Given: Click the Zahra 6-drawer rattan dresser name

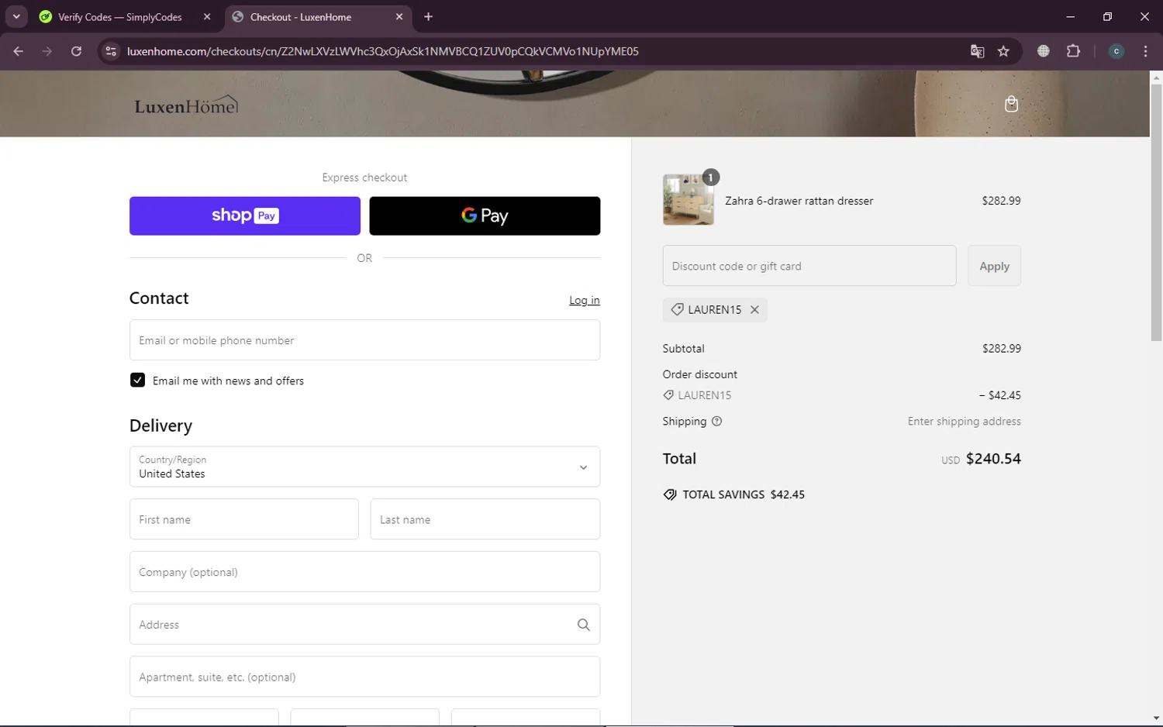Looking at the screenshot, I should [799, 201].
